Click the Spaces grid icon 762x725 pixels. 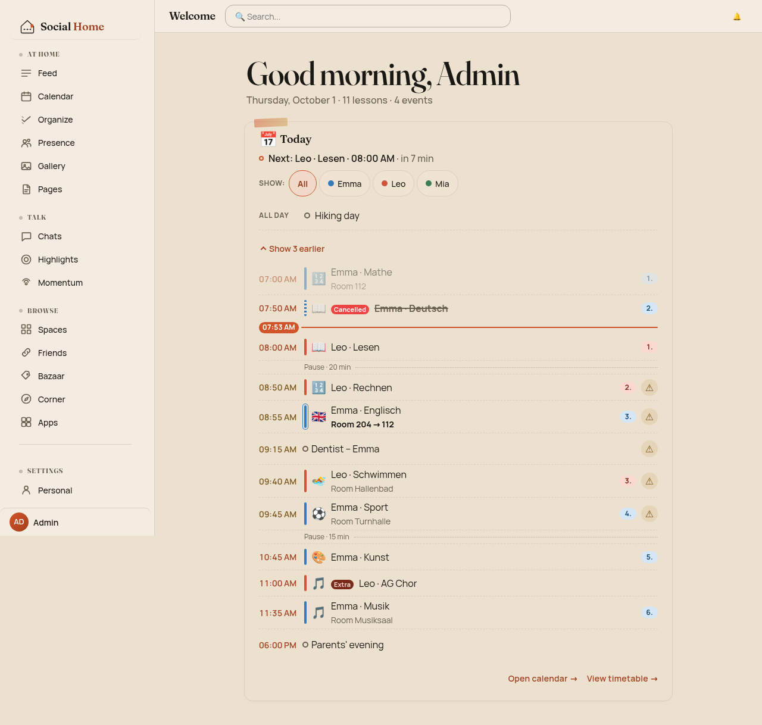point(26,330)
